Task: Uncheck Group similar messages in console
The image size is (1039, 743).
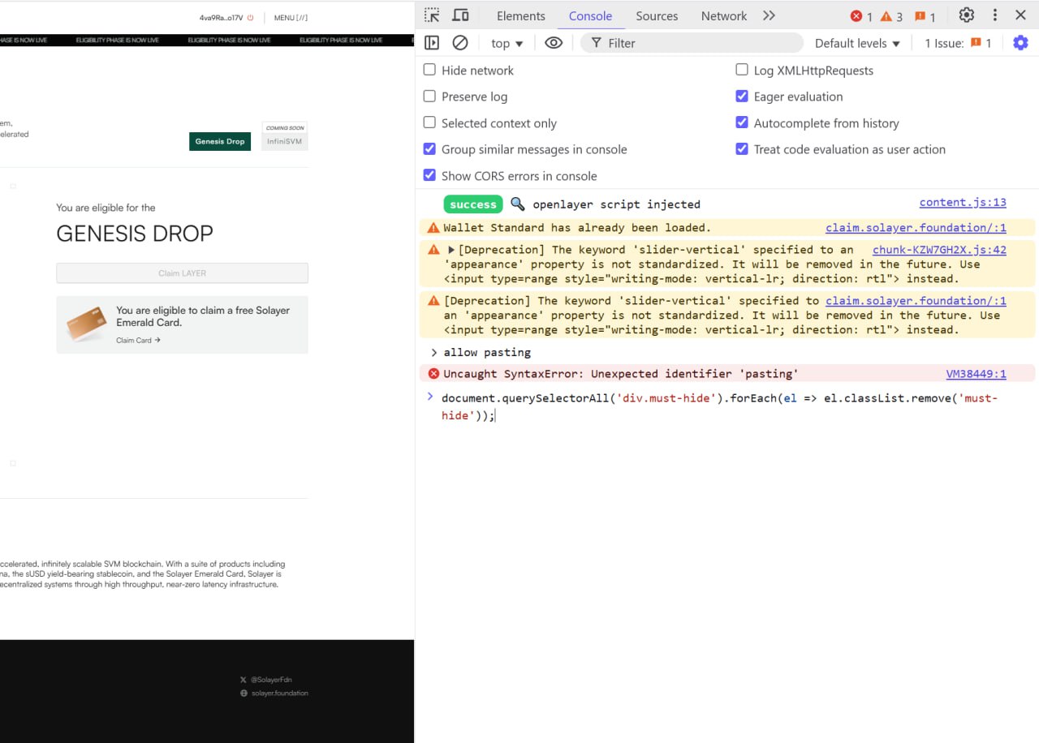Action: (x=429, y=149)
